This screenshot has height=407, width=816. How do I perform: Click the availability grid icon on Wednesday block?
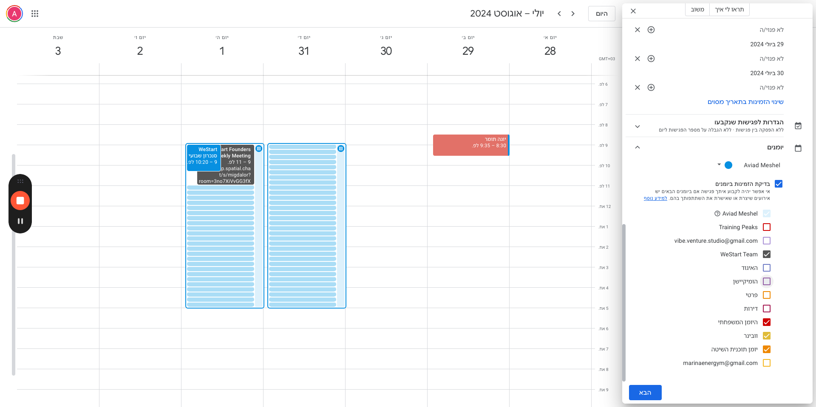(341, 149)
